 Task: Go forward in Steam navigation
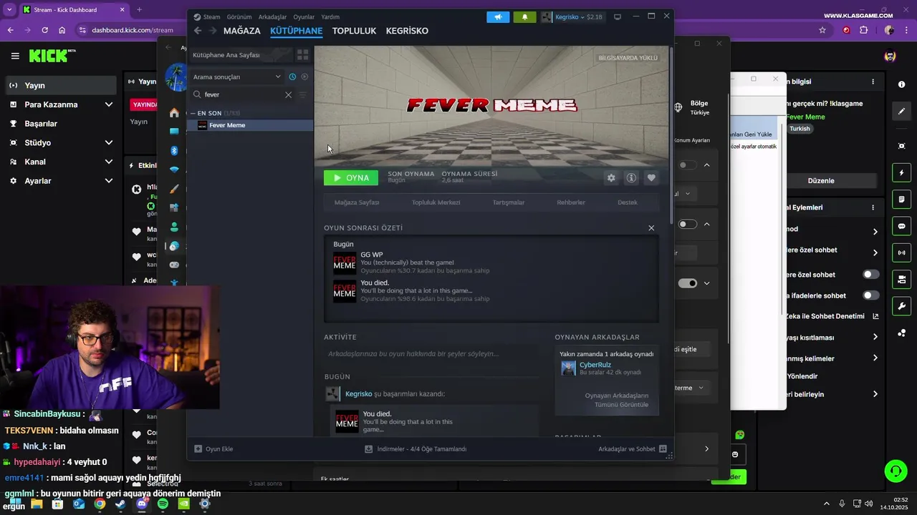213,31
